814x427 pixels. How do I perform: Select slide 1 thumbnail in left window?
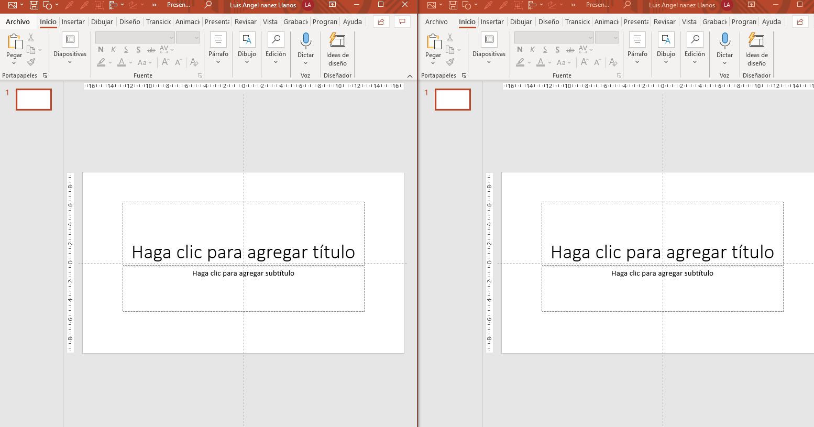34,100
